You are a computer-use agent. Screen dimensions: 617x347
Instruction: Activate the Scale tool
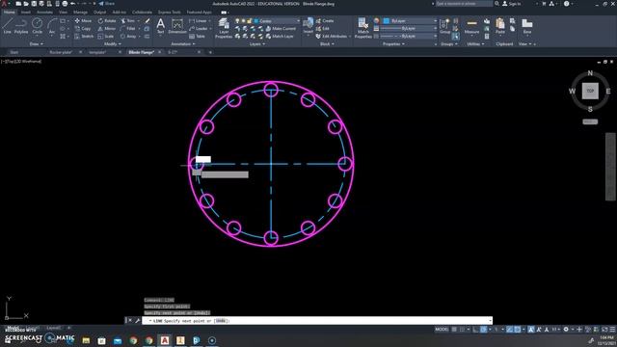pyautogui.click(x=106, y=37)
